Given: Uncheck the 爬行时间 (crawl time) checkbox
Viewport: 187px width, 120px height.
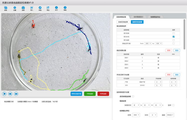Looking at the screenshot, I should (x=174, y=37).
